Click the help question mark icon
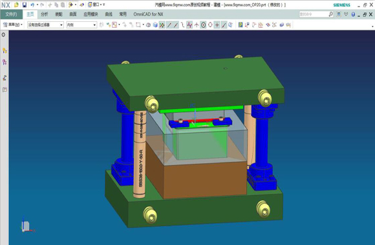Image resolution: width=375 pixels, height=245 pixels. 353,14
